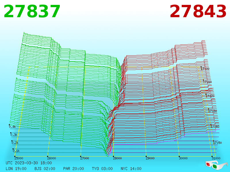This screenshot has height=172, width=230.
Task: Click the 17:20 time axis label
Action: click(210, 96)
